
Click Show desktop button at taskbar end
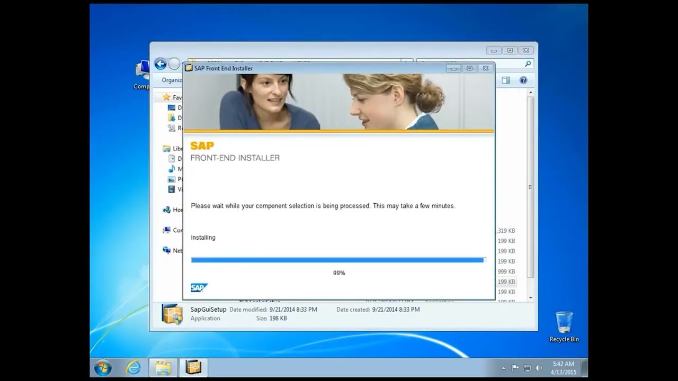[x=584, y=368]
